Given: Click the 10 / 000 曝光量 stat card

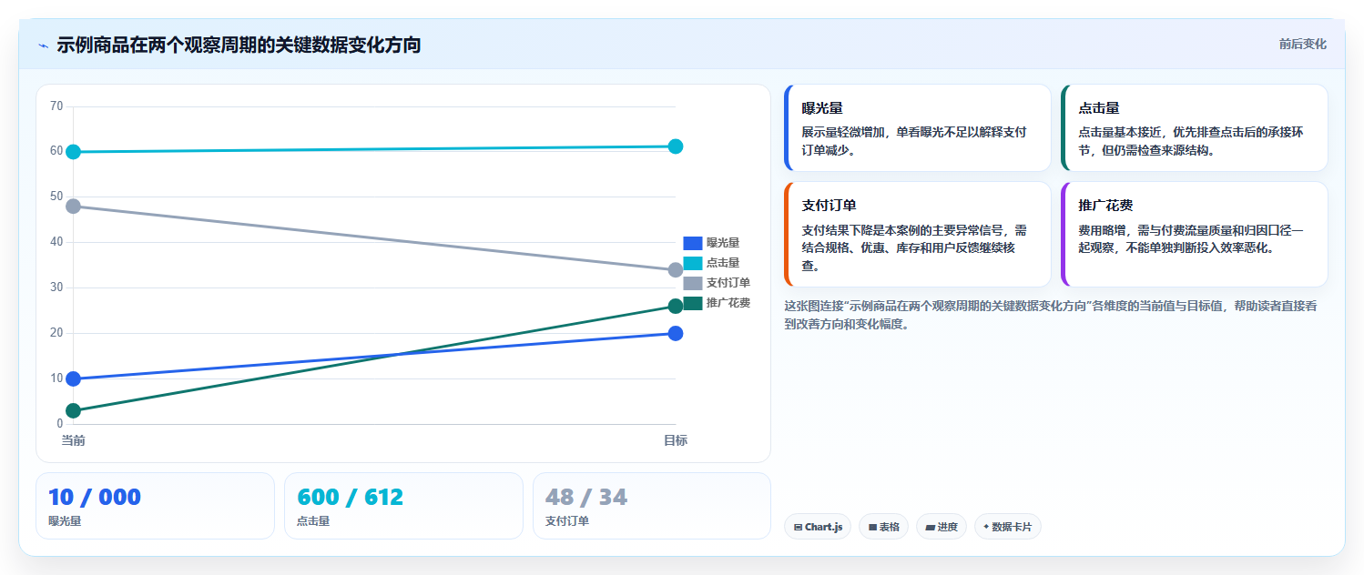Looking at the screenshot, I should pos(155,506).
